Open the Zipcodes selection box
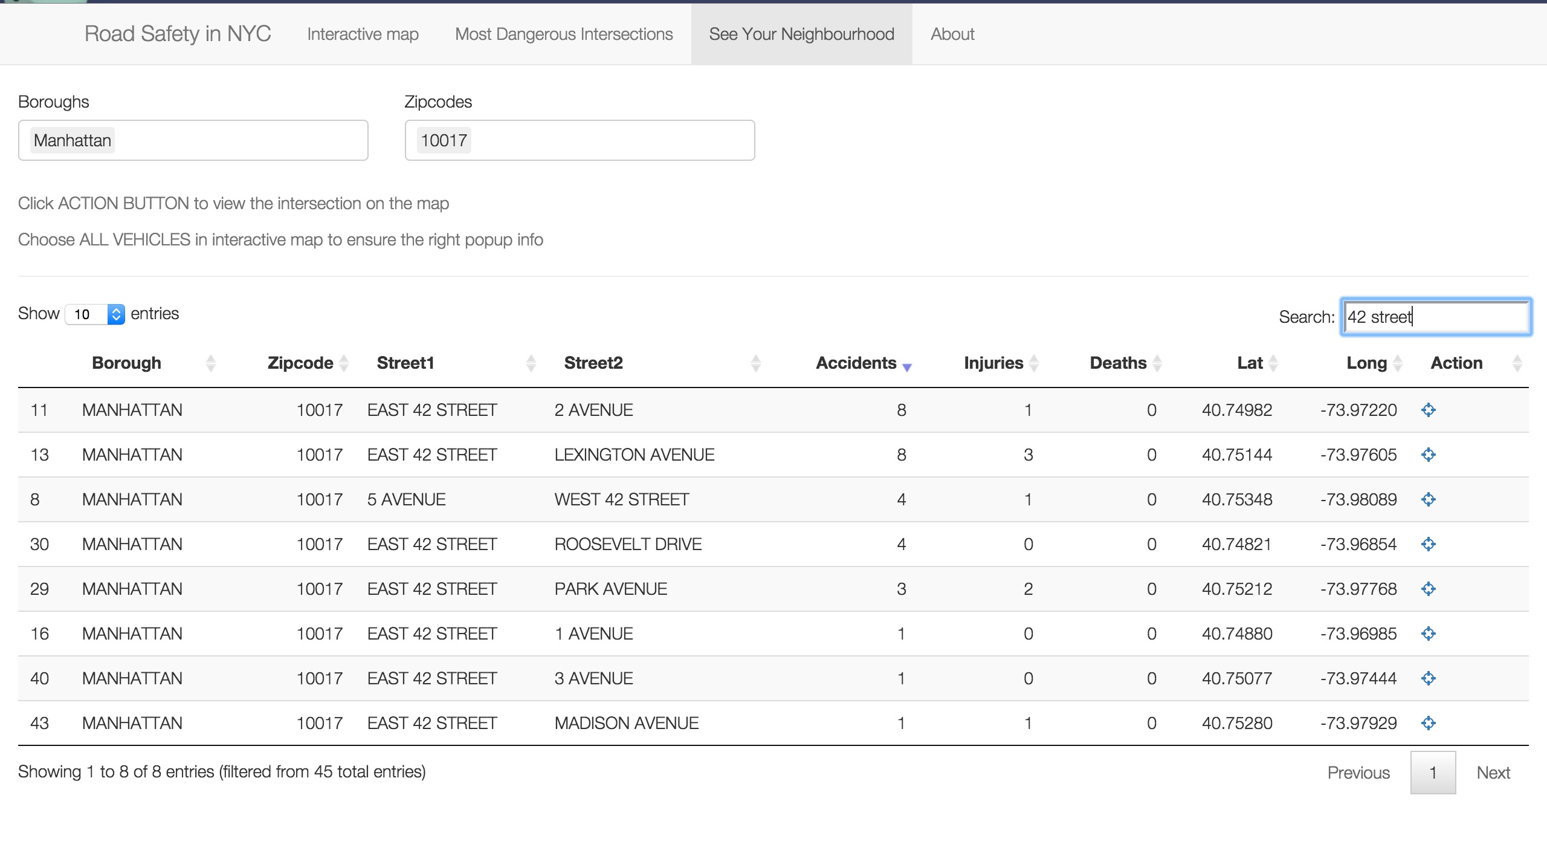Viewport: 1547px width, 856px height. [580, 140]
